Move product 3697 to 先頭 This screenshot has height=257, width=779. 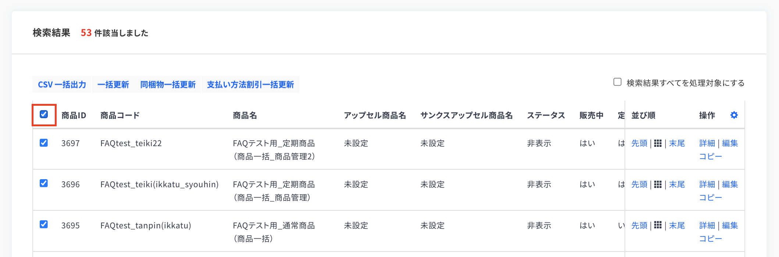click(x=639, y=143)
